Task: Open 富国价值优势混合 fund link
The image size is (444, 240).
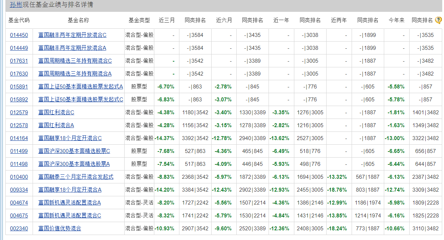Action: 60,229
